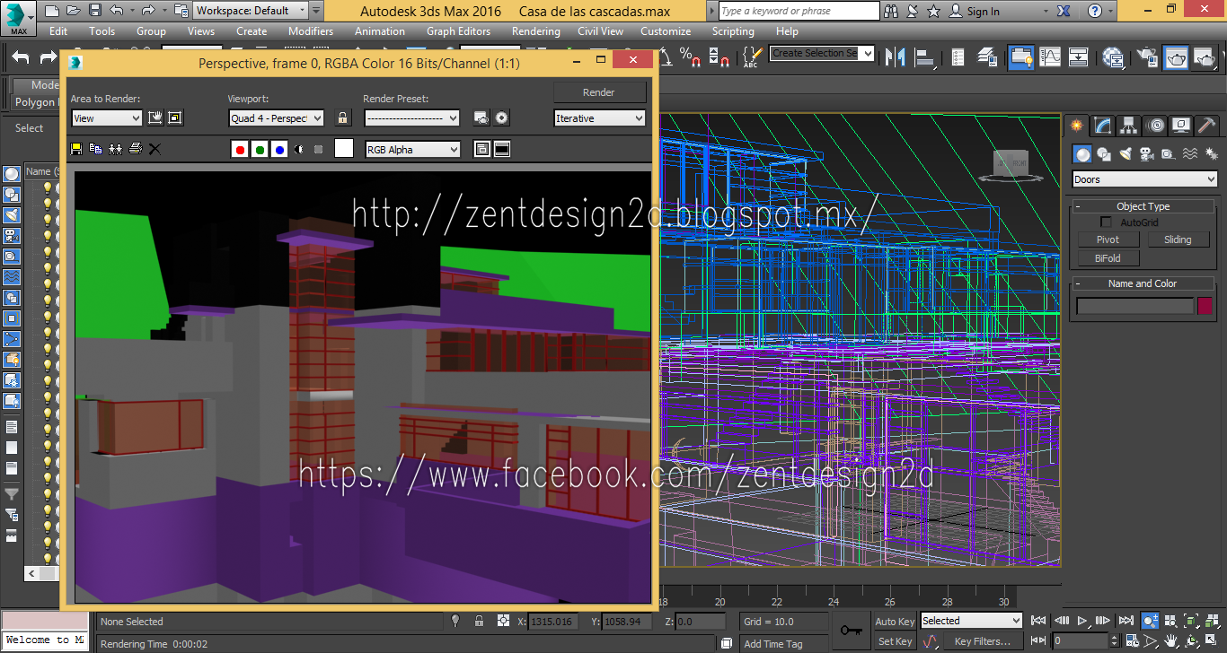Click the 3ds Max application button

(18, 17)
